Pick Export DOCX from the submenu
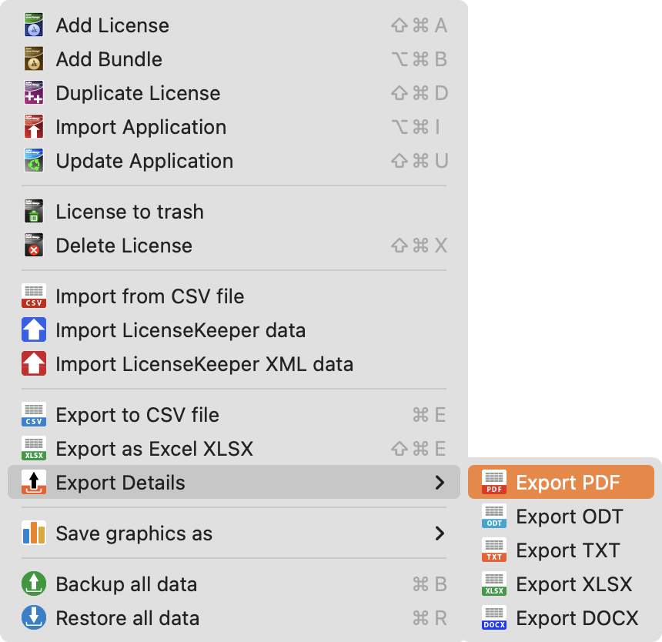The image size is (662, 642). tap(577, 618)
